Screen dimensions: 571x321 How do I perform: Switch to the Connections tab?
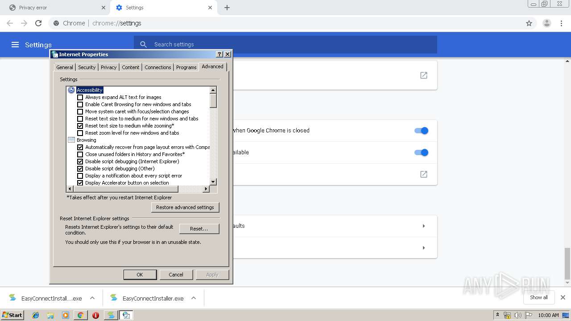pyautogui.click(x=158, y=67)
